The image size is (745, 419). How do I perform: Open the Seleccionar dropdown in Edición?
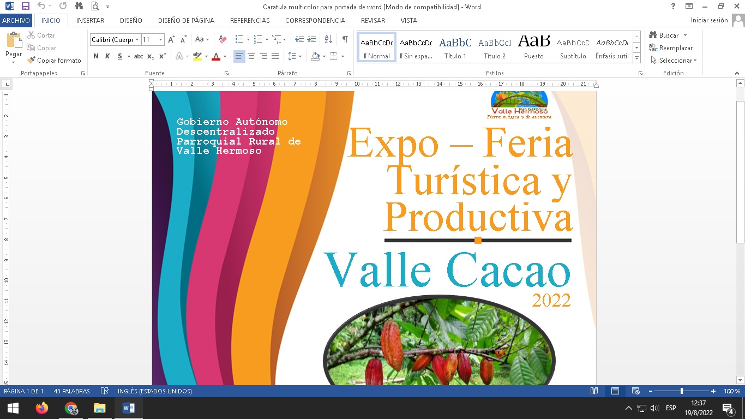point(675,61)
